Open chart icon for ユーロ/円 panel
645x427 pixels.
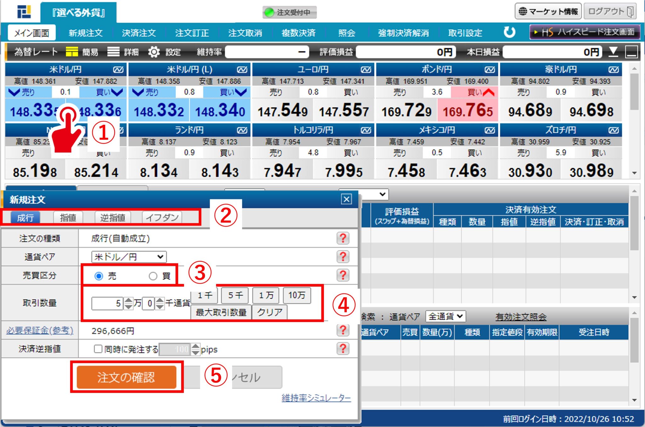coord(366,69)
